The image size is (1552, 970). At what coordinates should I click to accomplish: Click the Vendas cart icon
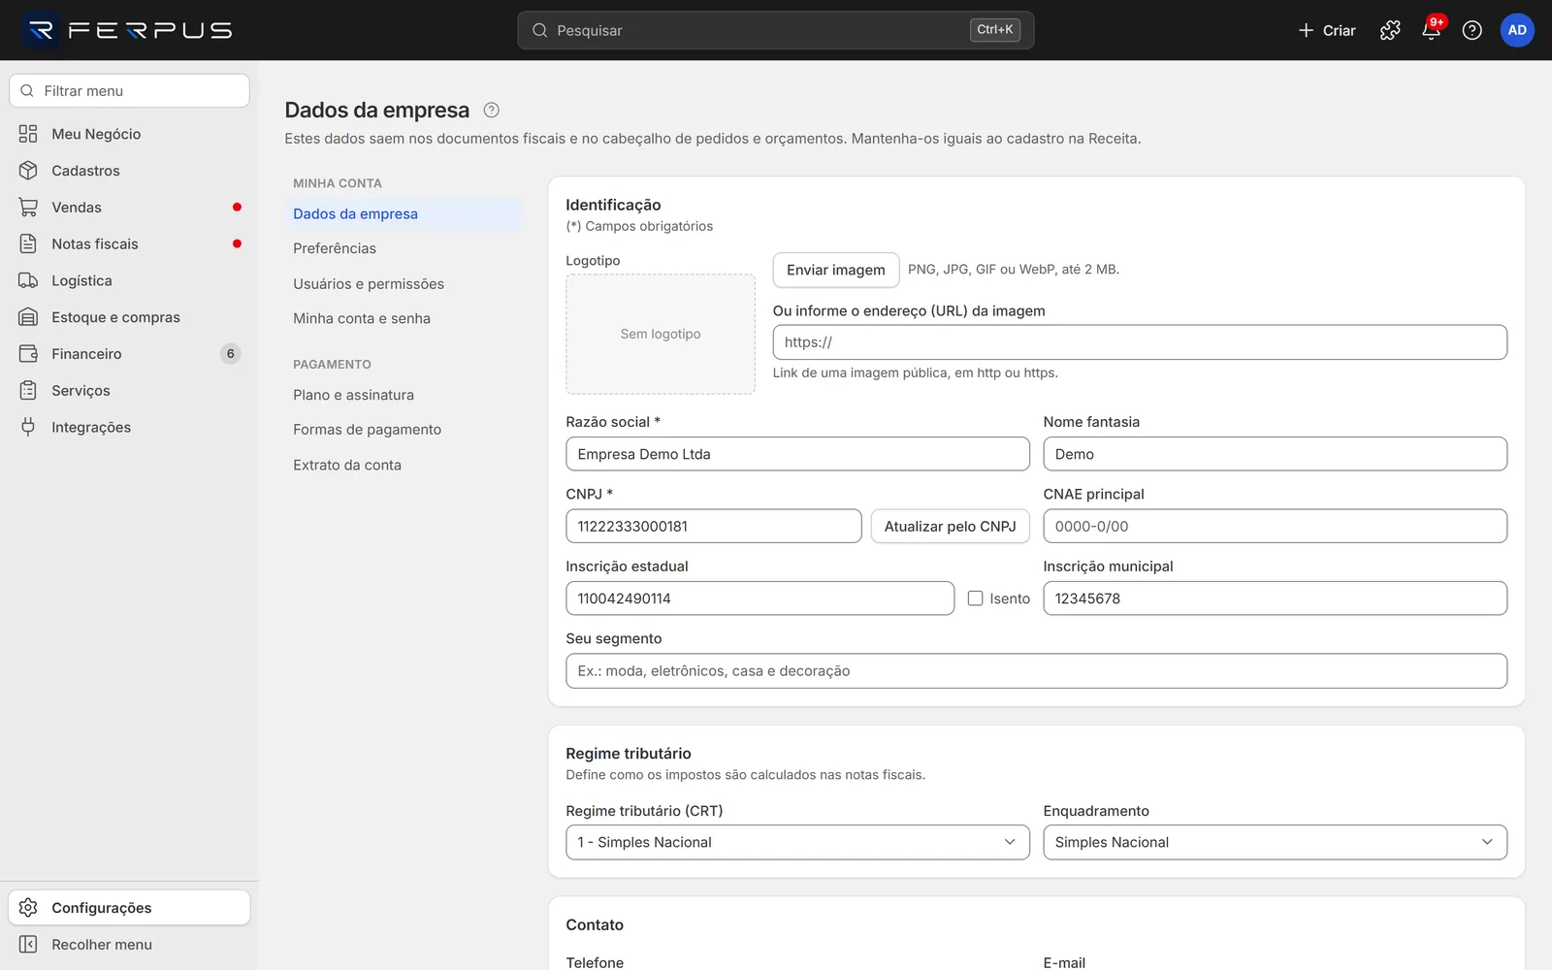[28, 208]
